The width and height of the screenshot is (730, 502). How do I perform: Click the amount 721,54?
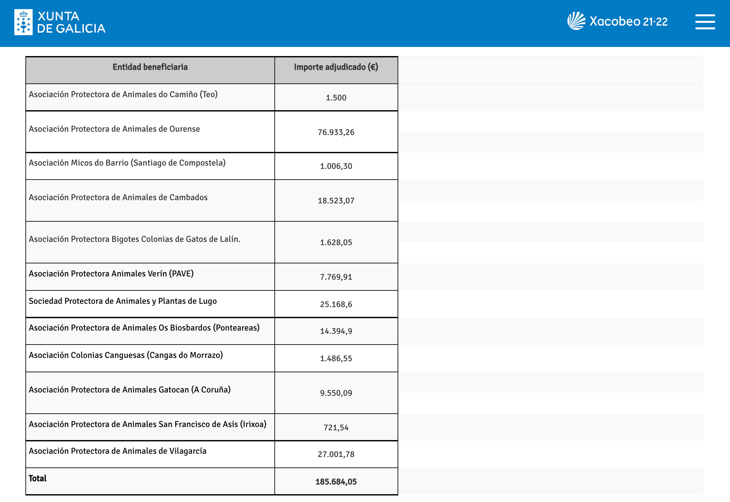(336, 428)
